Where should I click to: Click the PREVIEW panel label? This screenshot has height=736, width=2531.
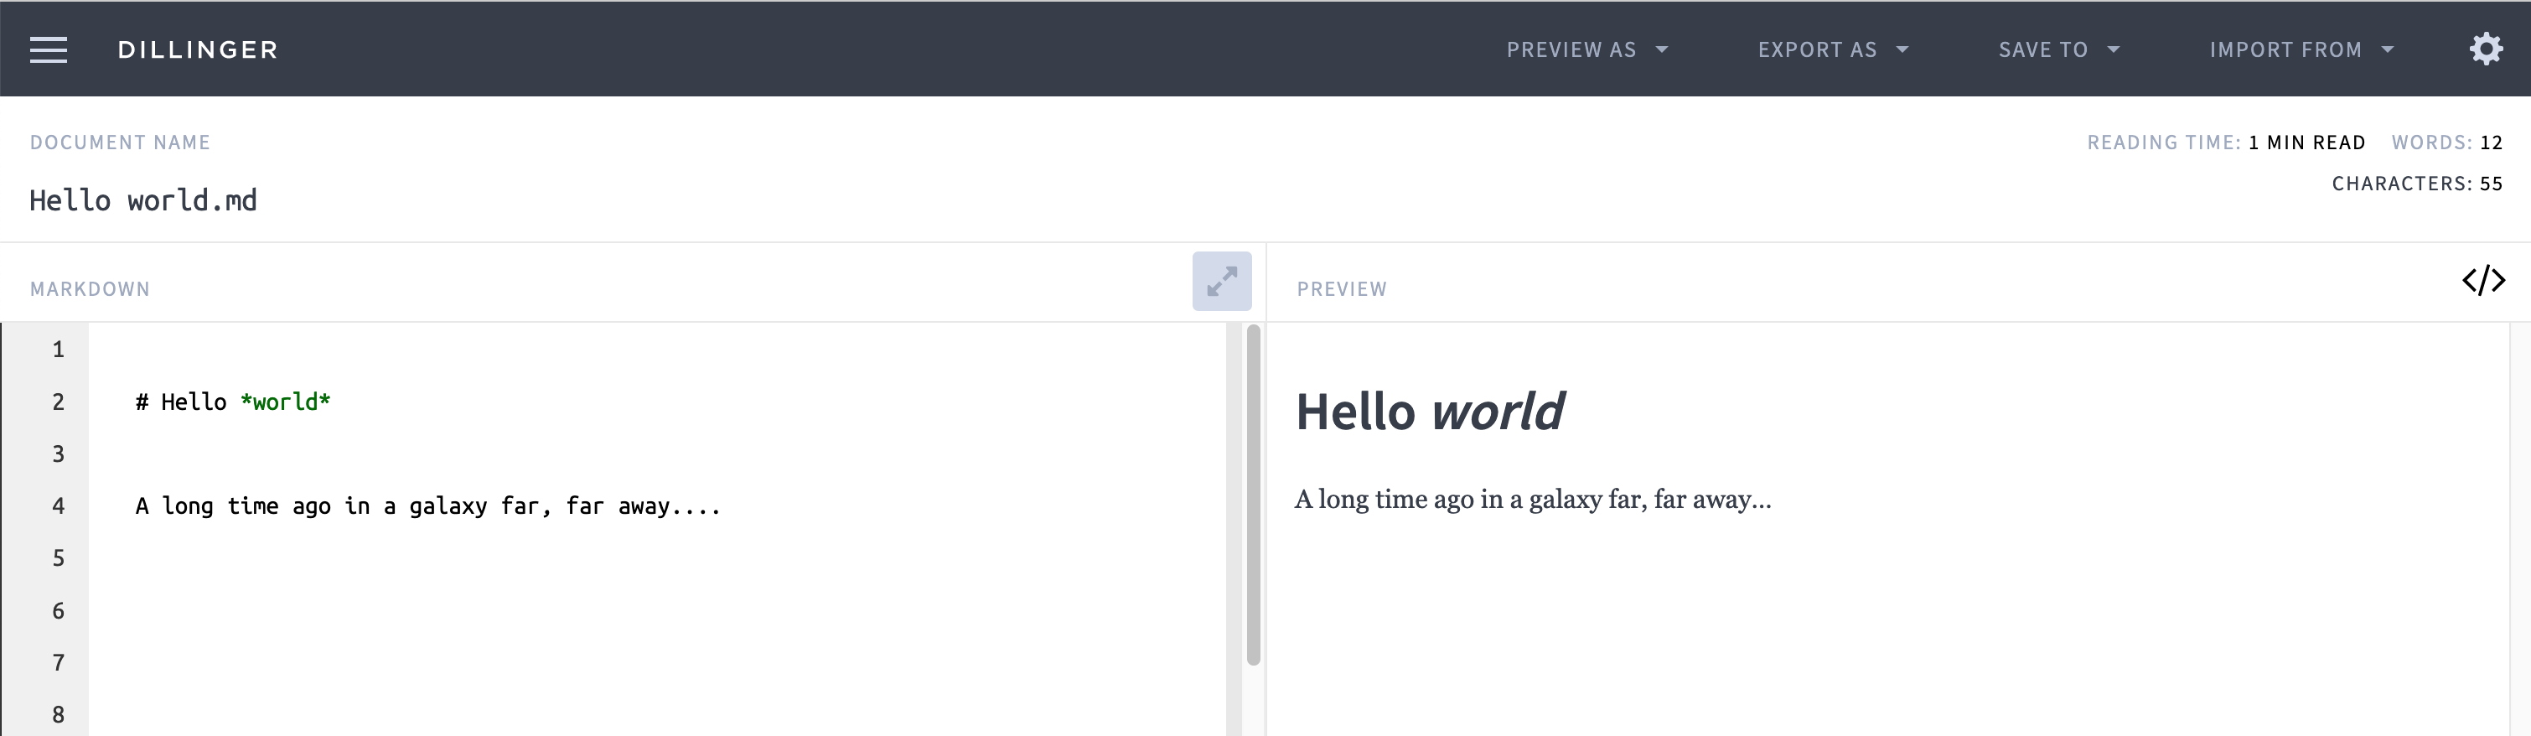click(1341, 289)
